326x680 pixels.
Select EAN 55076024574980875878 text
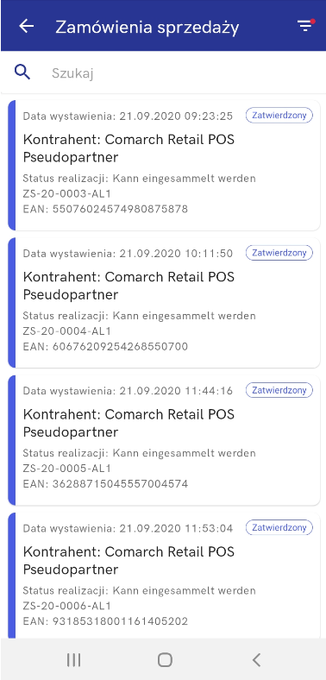point(105,210)
